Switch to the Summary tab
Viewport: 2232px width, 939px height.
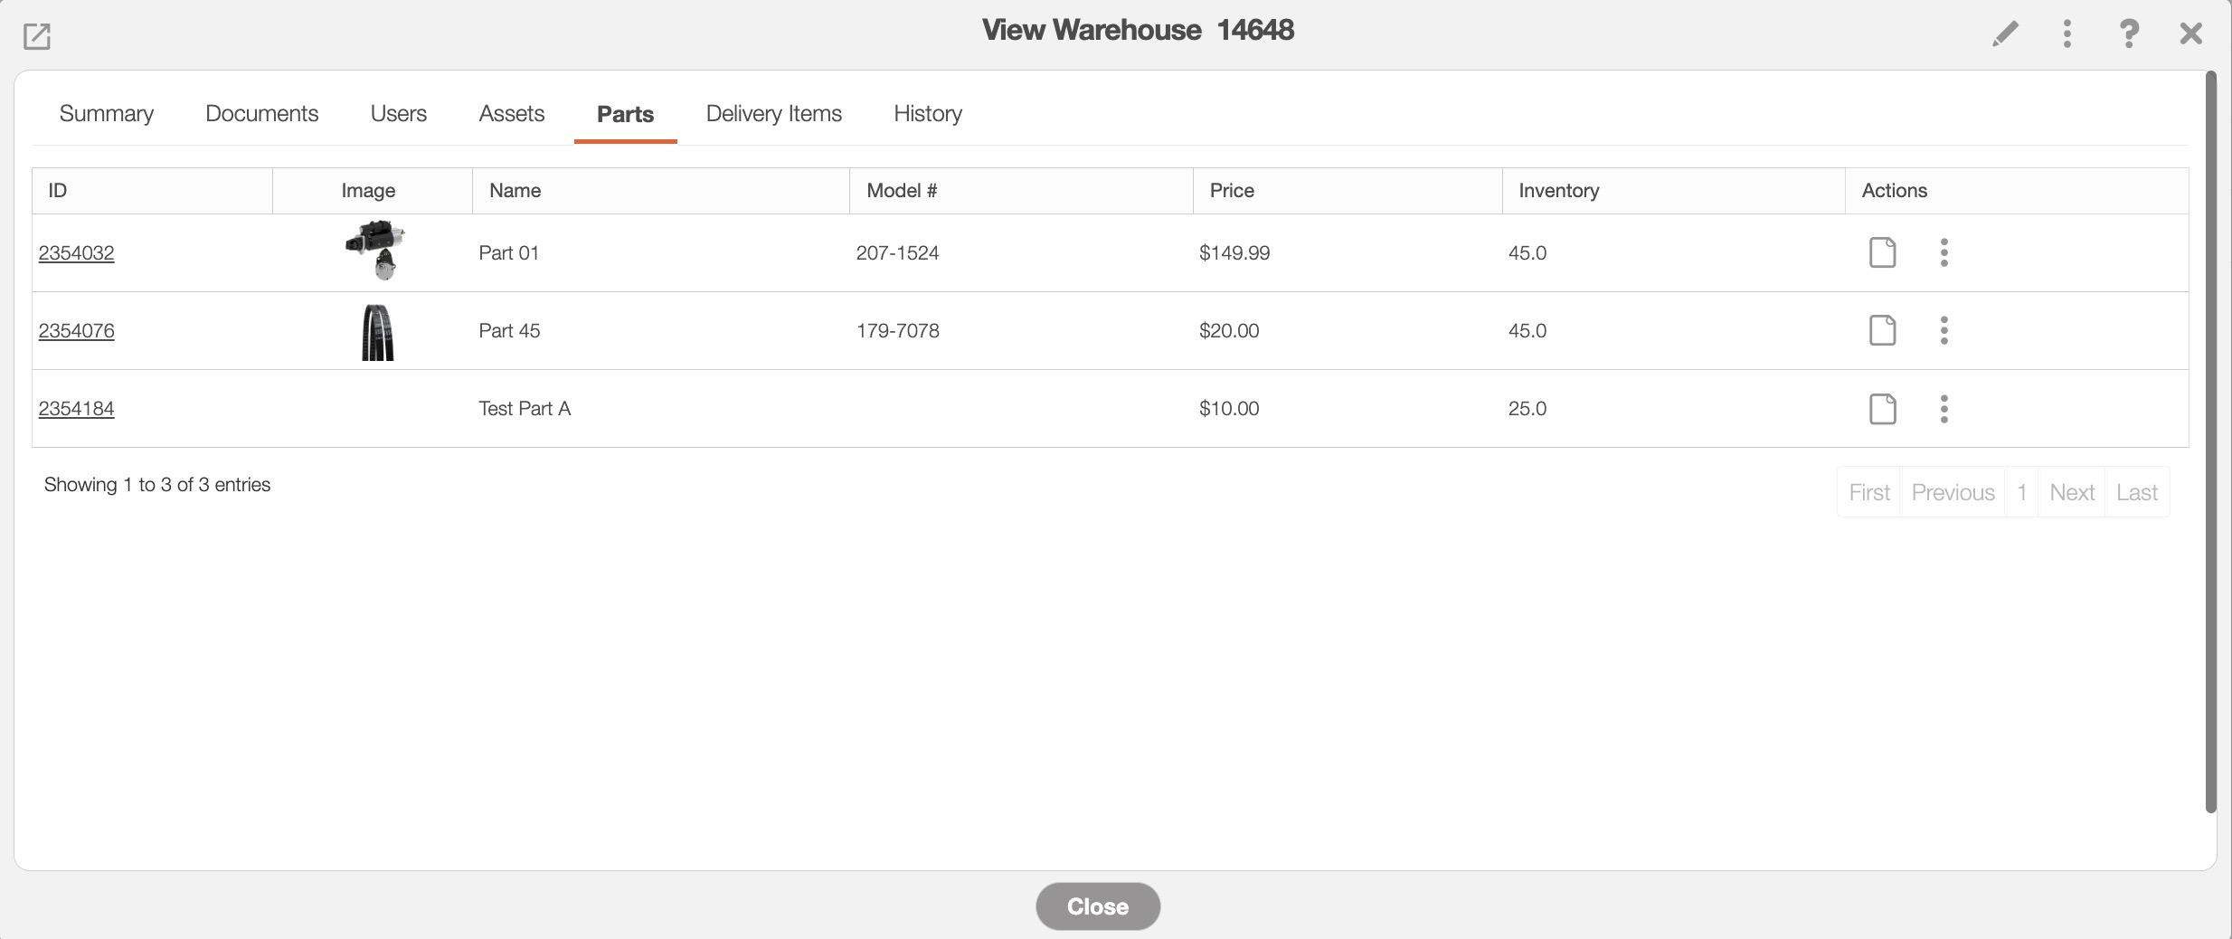point(107,114)
